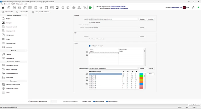Click the image path mode link
201x109 pixels.
click(119, 9)
